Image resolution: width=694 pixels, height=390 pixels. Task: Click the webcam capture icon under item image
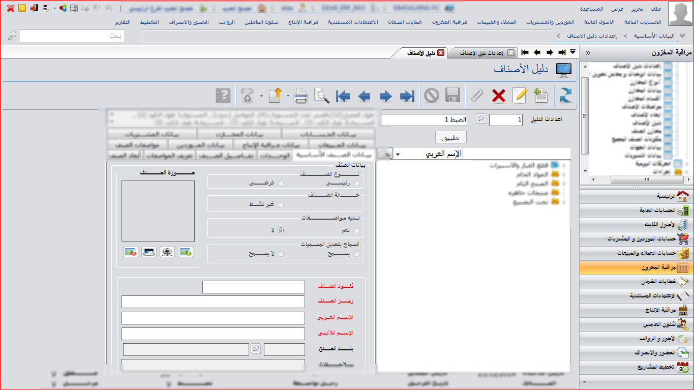point(167,252)
